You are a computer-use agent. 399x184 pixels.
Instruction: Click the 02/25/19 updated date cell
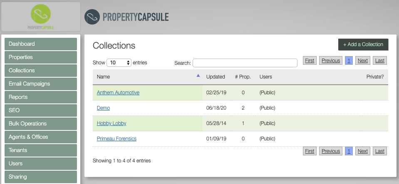pyautogui.click(x=216, y=93)
